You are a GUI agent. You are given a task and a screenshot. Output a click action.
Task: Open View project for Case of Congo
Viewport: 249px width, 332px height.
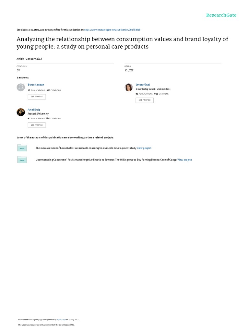tap(184, 160)
